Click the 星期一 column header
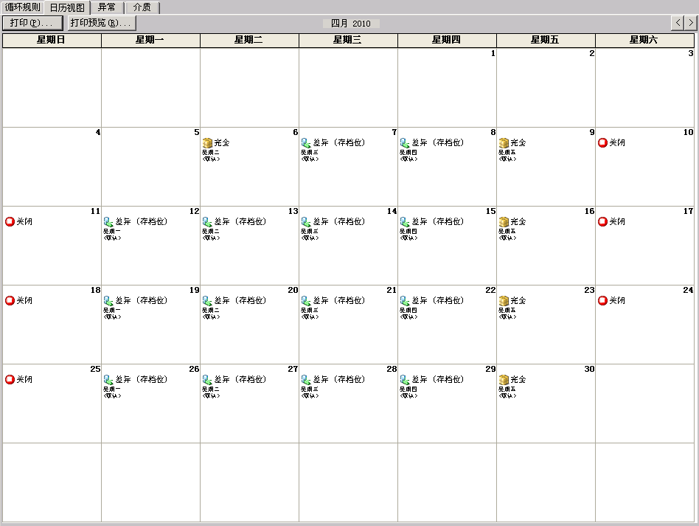 [x=150, y=40]
